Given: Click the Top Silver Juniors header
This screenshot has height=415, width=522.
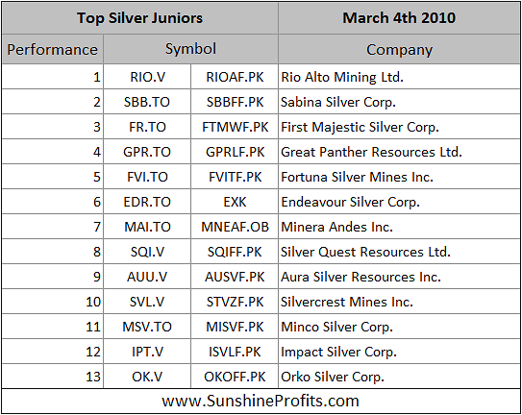Looking at the screenshot, I should pos(139,18).
